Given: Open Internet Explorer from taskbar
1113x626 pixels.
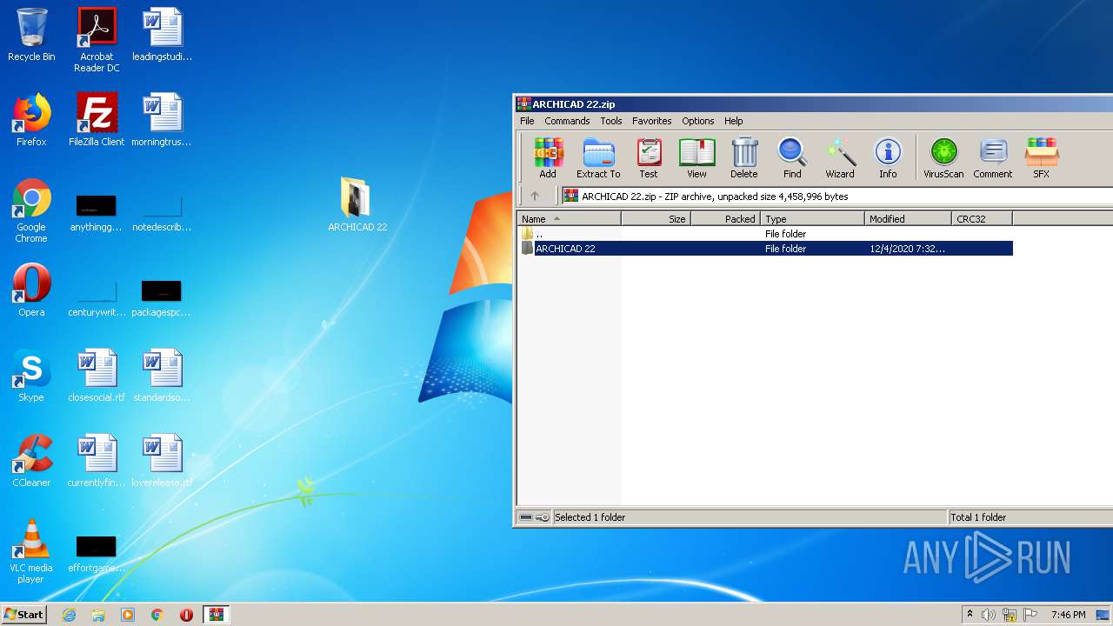Looking at the screenshot, I should click(x=69, y=615).
